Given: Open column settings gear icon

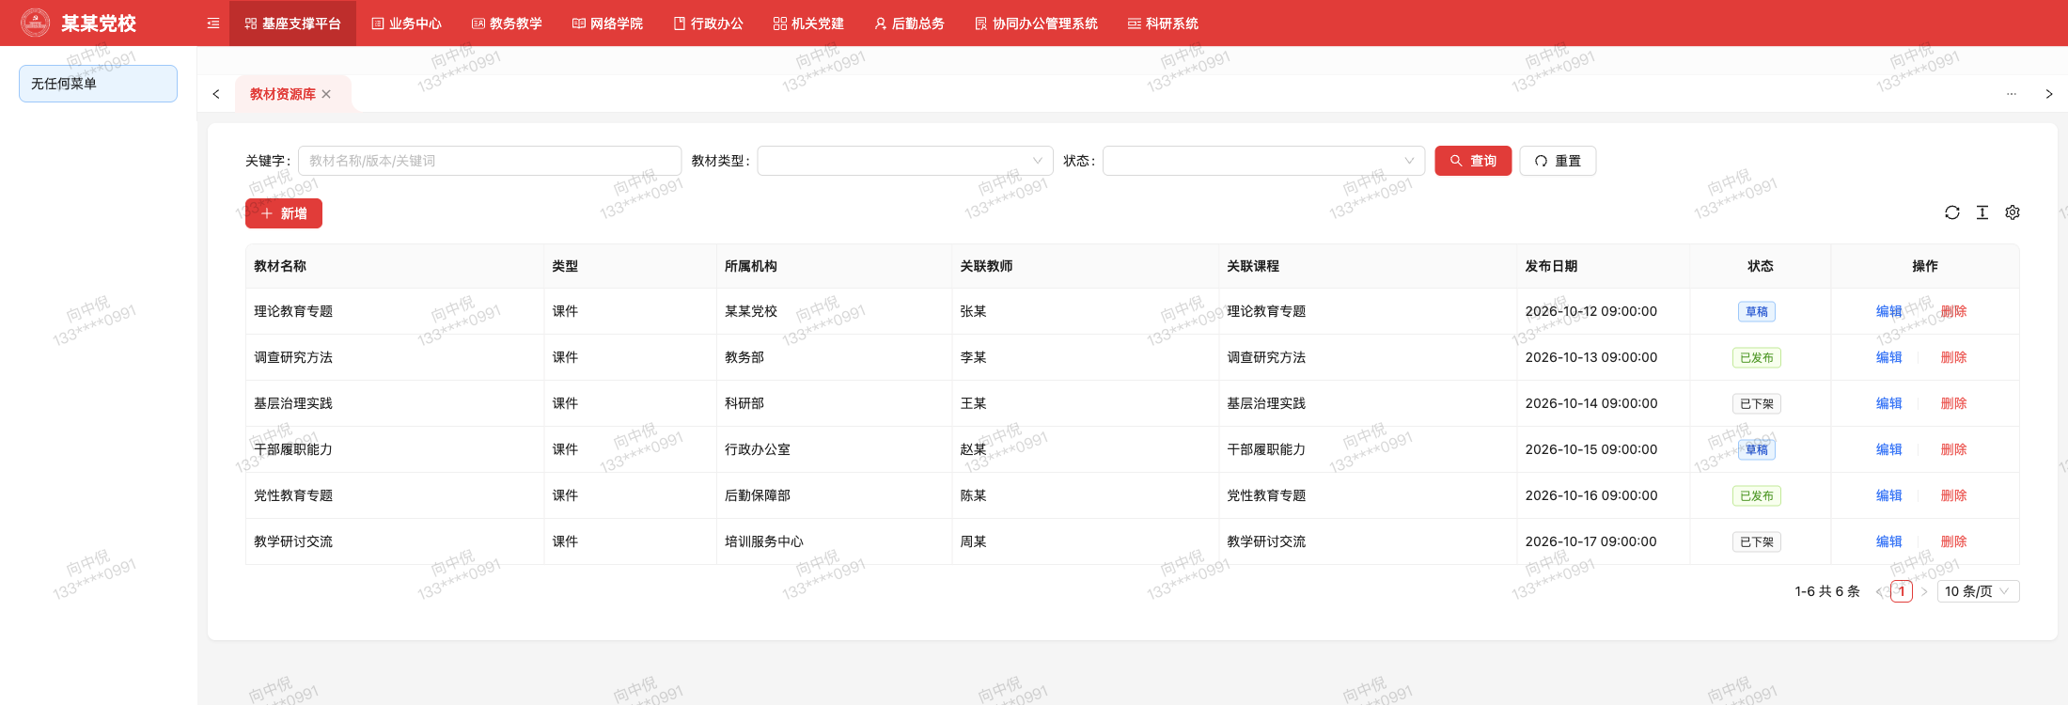Looking at the screenshot, I should 2013,212.
